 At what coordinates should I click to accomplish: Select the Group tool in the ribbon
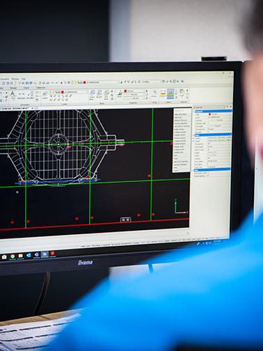click(x=154, y=93)
